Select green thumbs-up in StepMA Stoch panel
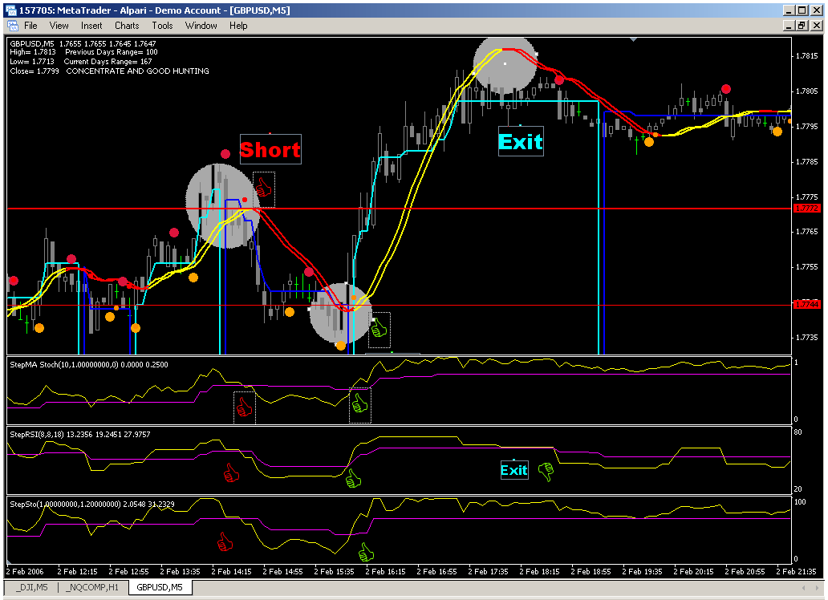The height and width of the screenshot is (600, 828). [359, 404]
